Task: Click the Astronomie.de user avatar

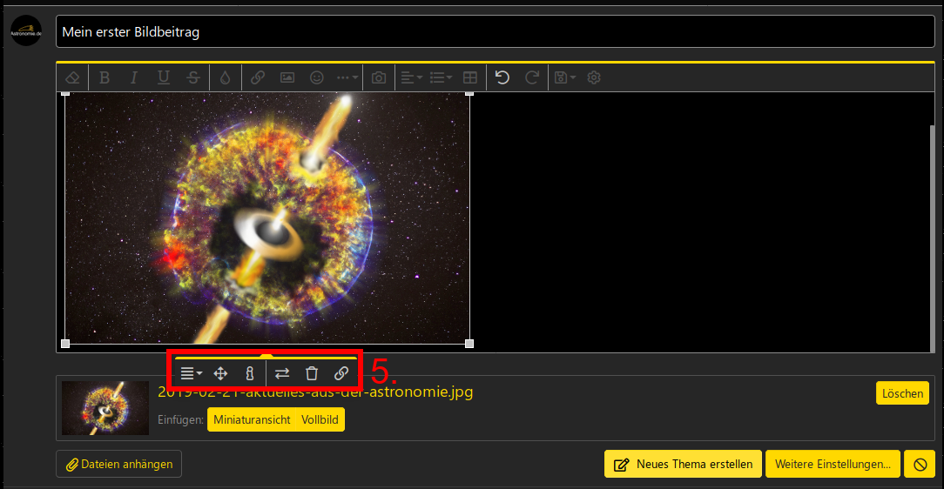Action: (26, 30)
